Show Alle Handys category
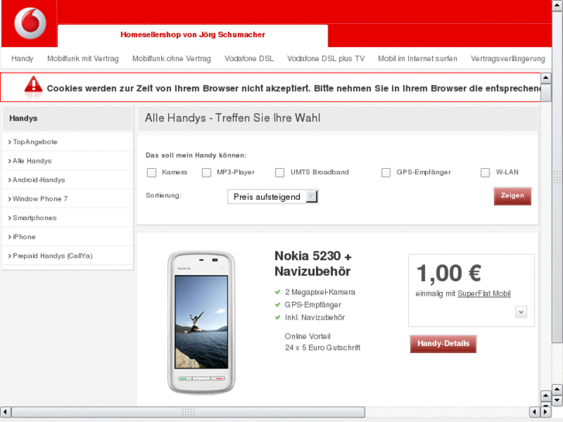This screenshot has width=563, height=422. coord(33,161)
